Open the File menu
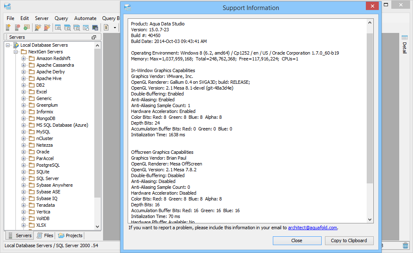Image resolution: width=413 pixels, height=253 pixels. pyautogui.click(x=10, y=18)
